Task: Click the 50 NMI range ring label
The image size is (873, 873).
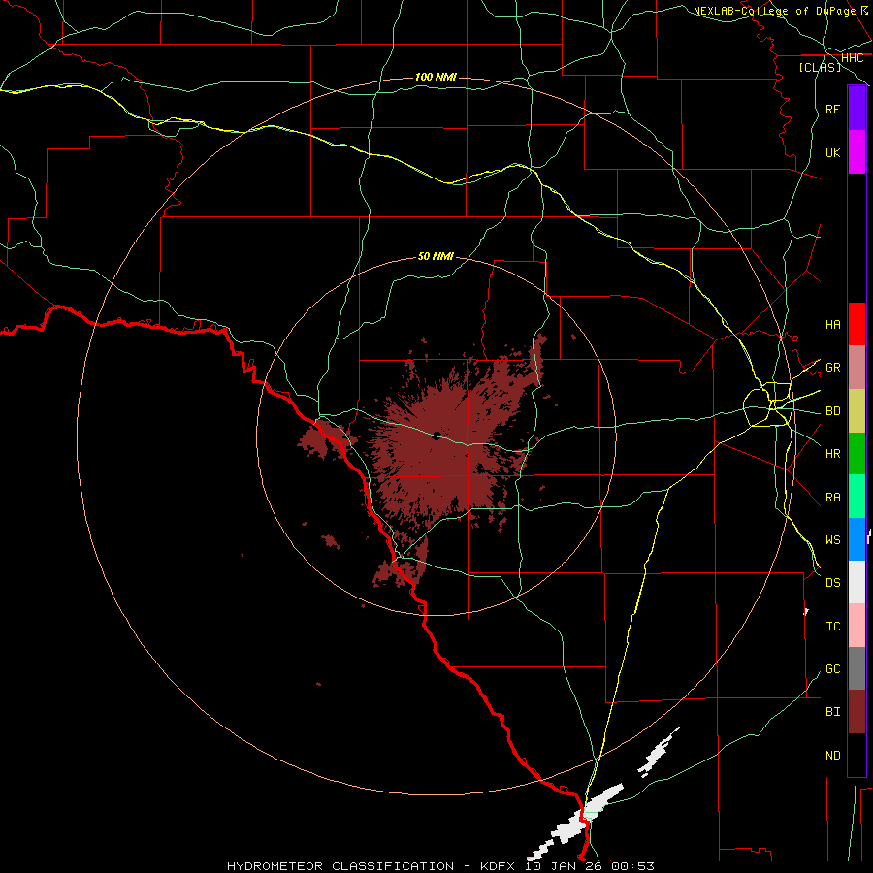Action: click(x=436, y=256)
